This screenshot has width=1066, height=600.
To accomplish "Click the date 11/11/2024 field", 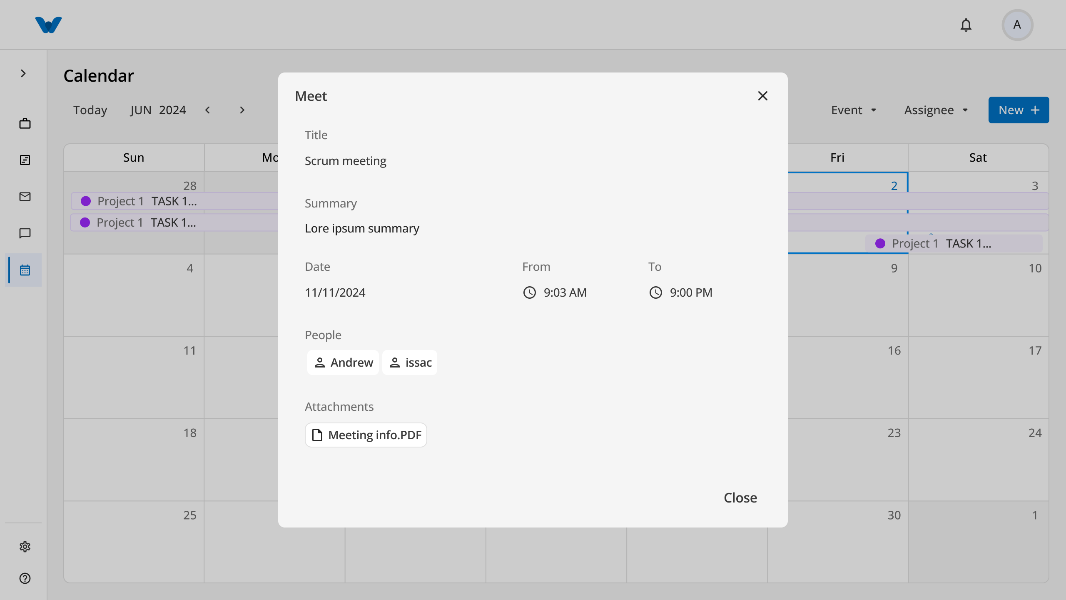I will [x=335, y=292].
